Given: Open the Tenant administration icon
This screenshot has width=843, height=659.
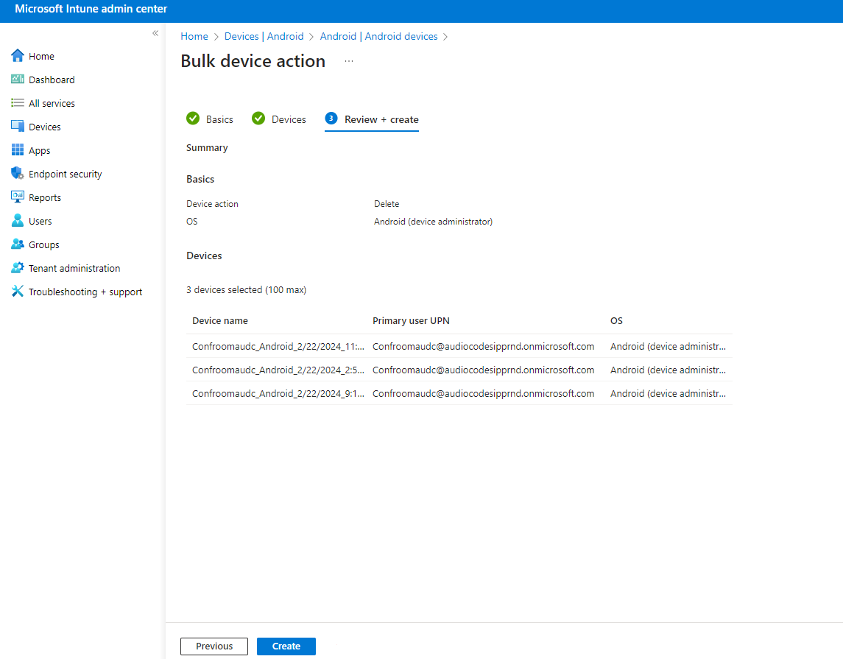Looking at the screenshot, I should pos(18,268).
